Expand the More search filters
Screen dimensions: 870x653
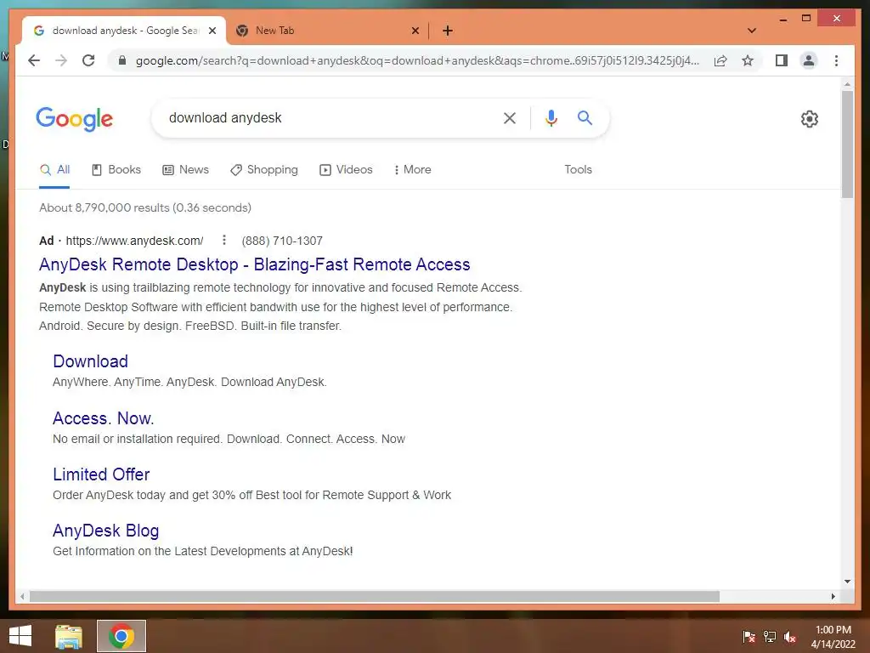coord(412,169)
